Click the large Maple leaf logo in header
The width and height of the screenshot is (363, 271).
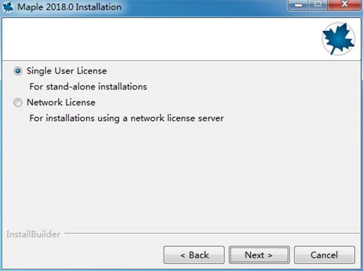point(334,38)
